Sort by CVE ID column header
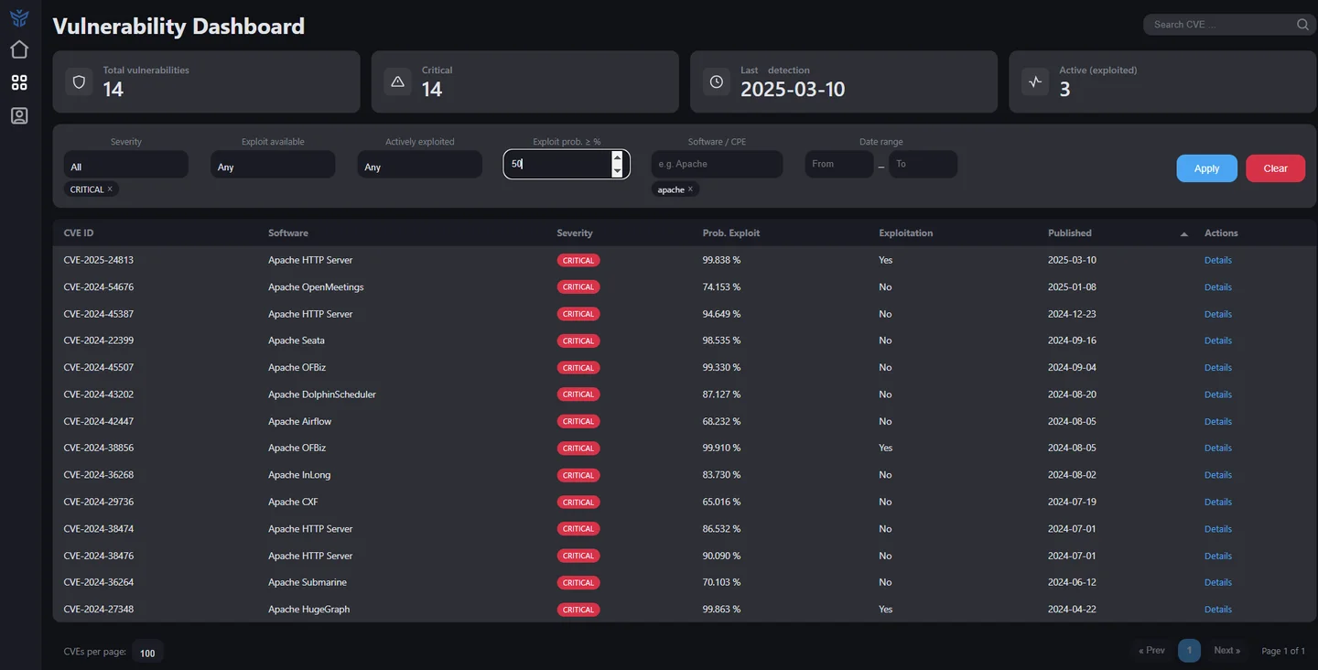Image resolution: width=1318 pixels, height=670 pixels. click(x=79, y=233)
